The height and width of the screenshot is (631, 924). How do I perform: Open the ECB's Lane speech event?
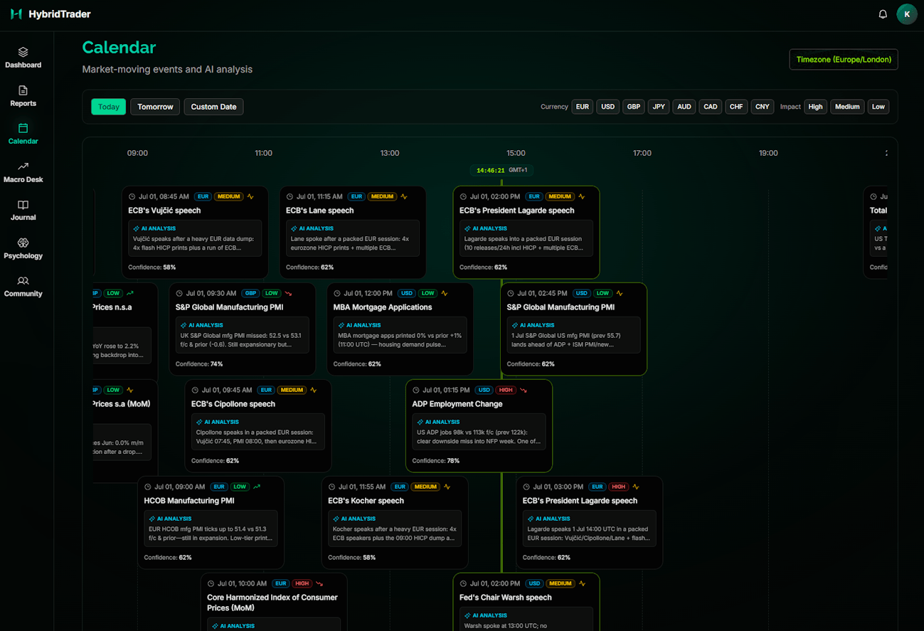[x=353, y=233]
